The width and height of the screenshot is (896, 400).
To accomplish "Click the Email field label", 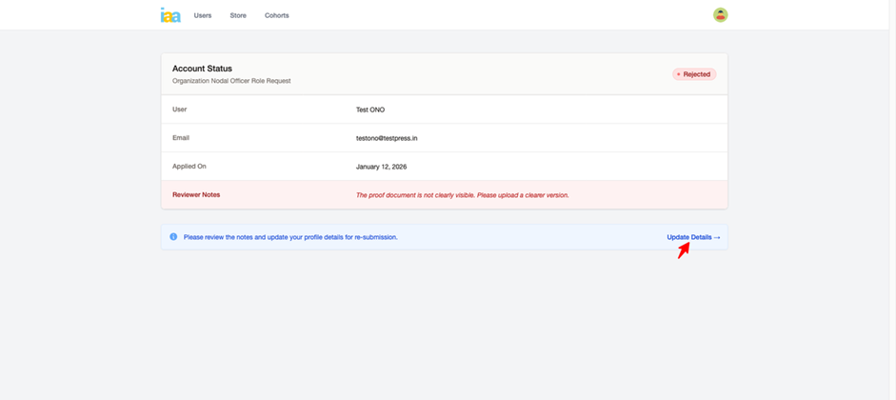I will 181,137.
